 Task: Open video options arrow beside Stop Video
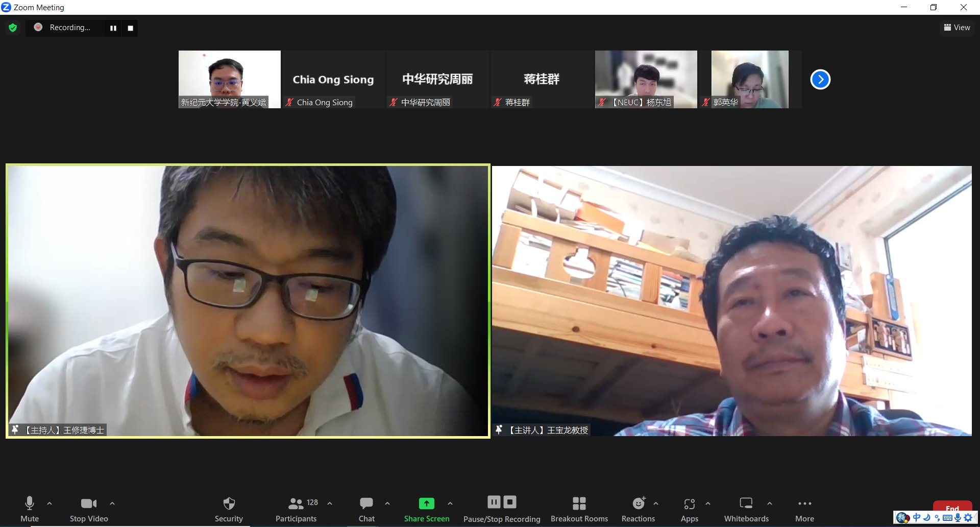[x=112, y=504]
